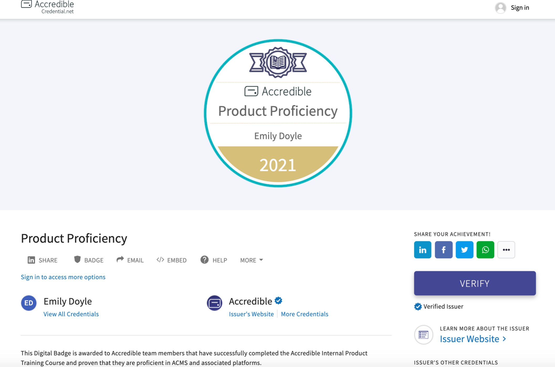The width and height of the screenshot is (555, 367).
Task: Select the SHARE option
Action: pos(43,260)
